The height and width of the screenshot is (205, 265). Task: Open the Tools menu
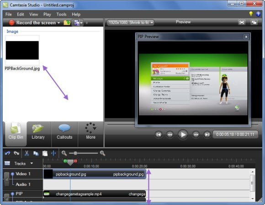point(61,14)
